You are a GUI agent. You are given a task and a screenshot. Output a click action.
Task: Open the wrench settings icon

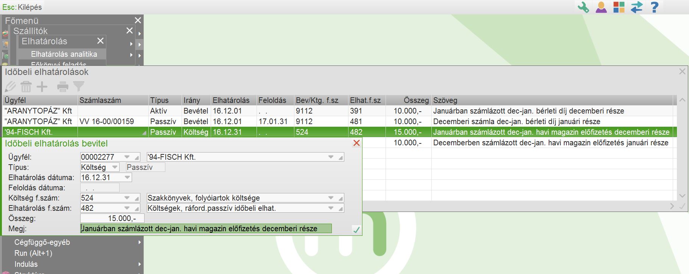tap(583, 7)
